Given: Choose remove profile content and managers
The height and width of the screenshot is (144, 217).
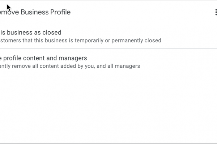Looking at the screenshot, I should tap(43, 58).
